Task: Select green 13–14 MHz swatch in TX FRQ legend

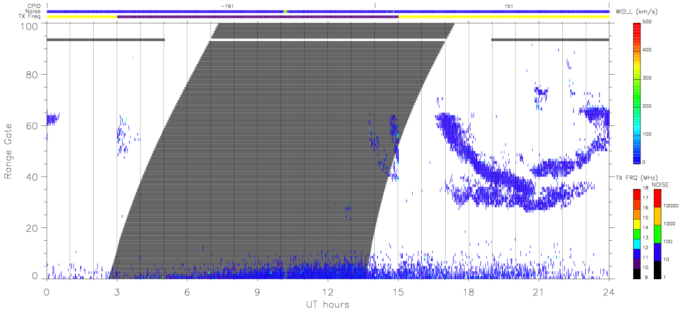Action: (x=636, y=233)
